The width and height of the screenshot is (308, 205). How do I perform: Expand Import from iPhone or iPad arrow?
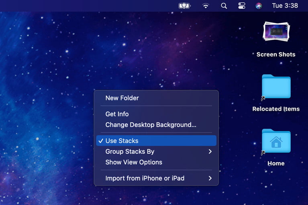pyautogui.click(x=210, y=178)
